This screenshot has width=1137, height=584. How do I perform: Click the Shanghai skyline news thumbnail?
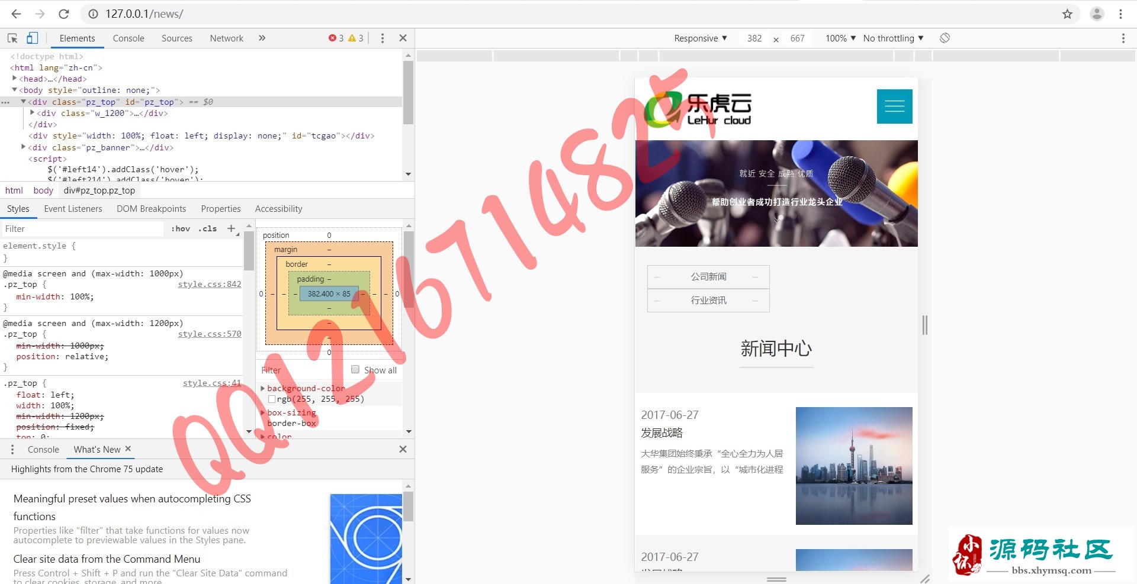tap(854, 466)
